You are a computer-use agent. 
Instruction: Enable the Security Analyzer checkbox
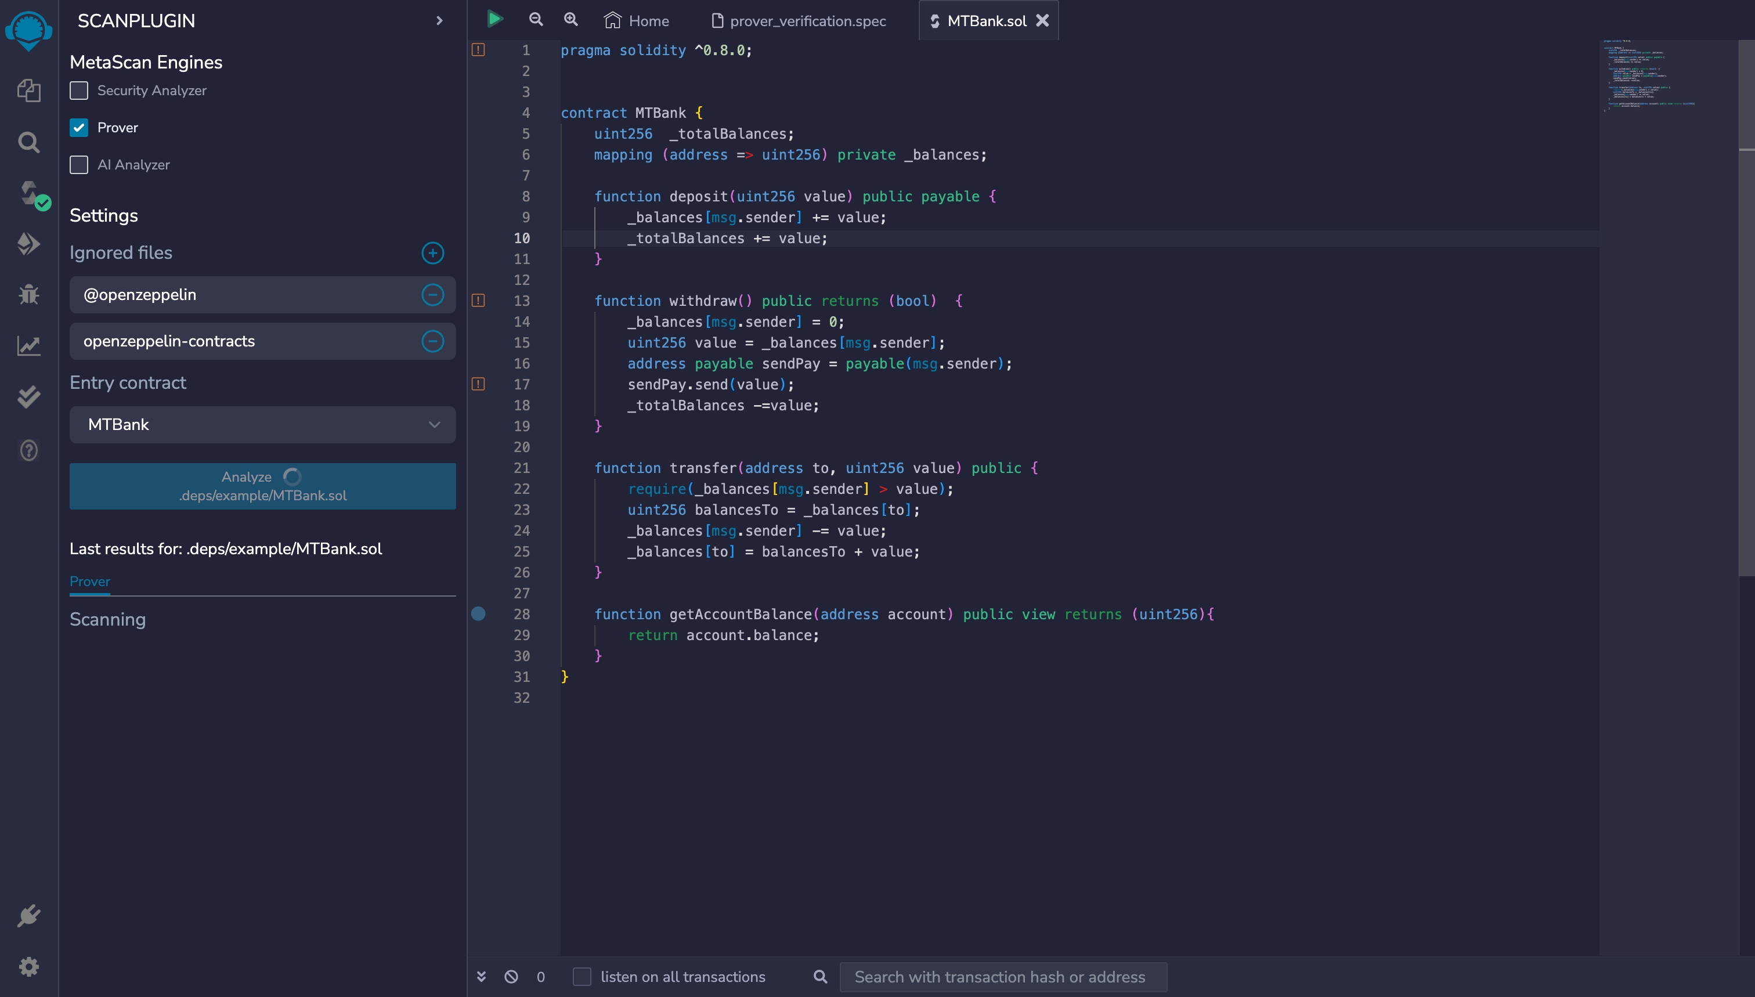pyautogui.click(x=79, y=91)
